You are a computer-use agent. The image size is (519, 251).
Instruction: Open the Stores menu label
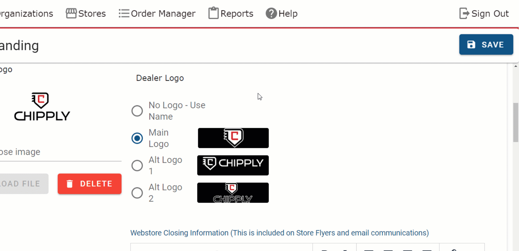click(x=92, y=13)
